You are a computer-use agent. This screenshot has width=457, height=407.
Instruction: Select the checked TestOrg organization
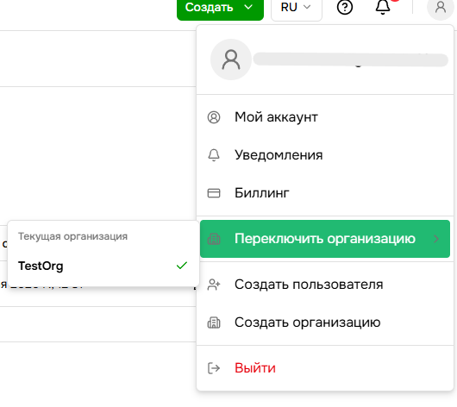pos(103,266)
